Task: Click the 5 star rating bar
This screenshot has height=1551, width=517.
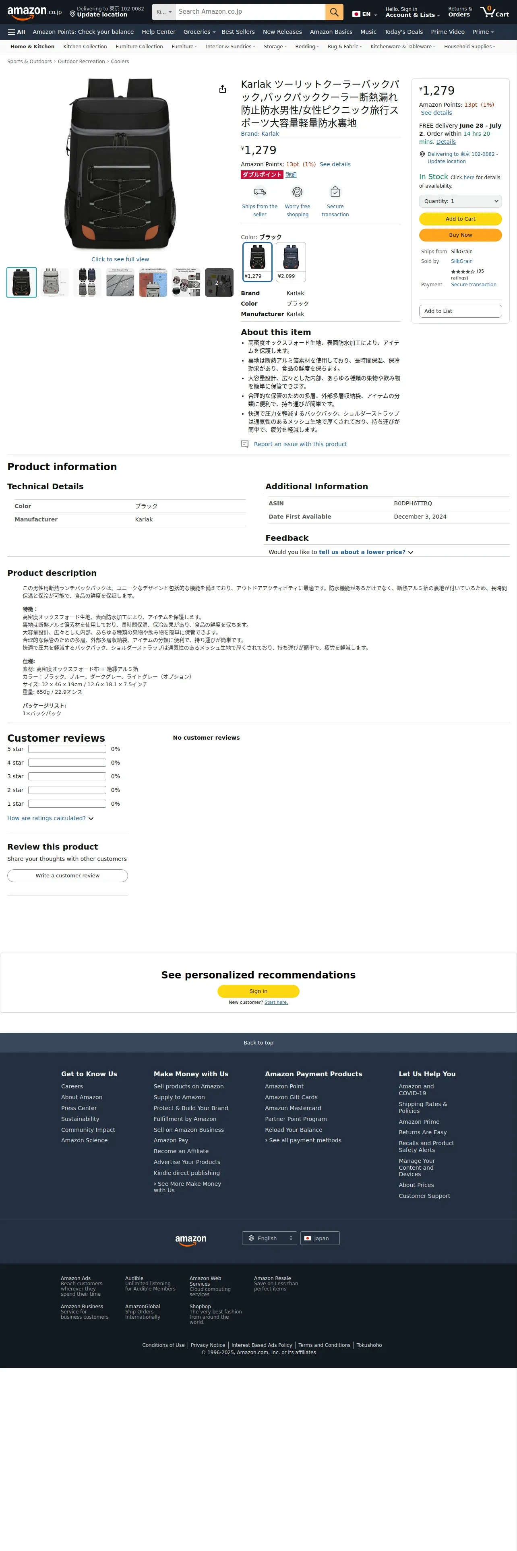Action: 67,750
